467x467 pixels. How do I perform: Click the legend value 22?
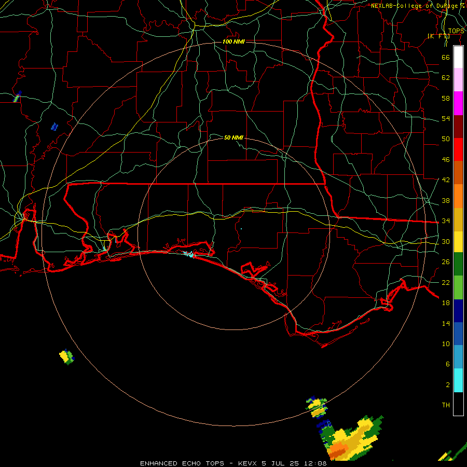[x=446, y=282]
